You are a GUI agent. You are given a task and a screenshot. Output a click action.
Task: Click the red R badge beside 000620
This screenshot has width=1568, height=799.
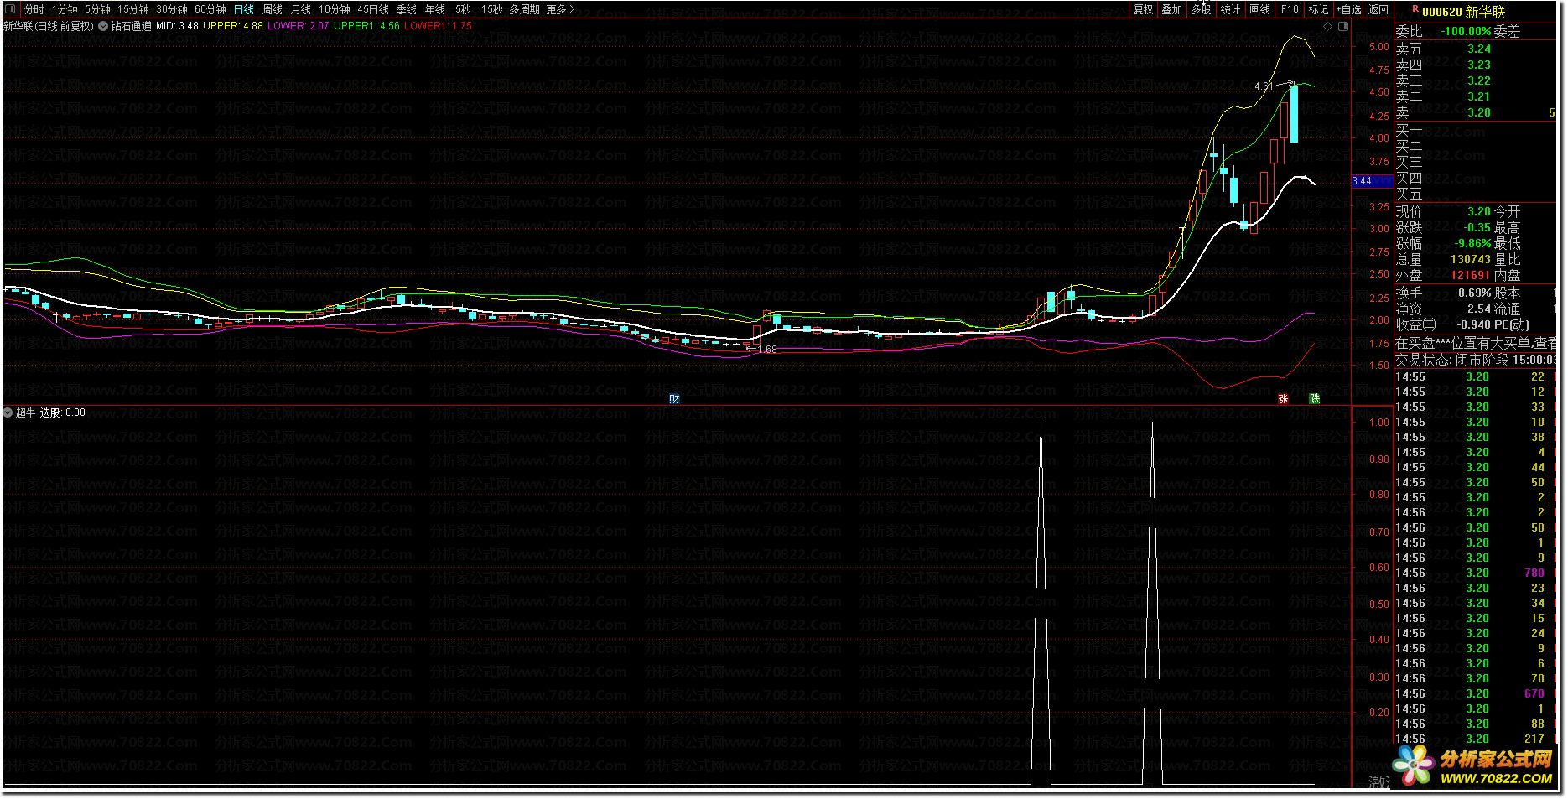pyautogui.click(x=1415, y=9)
